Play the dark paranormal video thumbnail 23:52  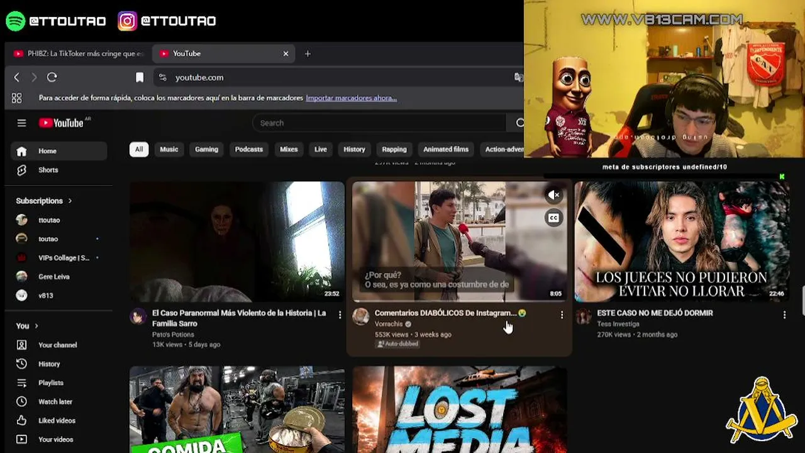coord(237,242)
